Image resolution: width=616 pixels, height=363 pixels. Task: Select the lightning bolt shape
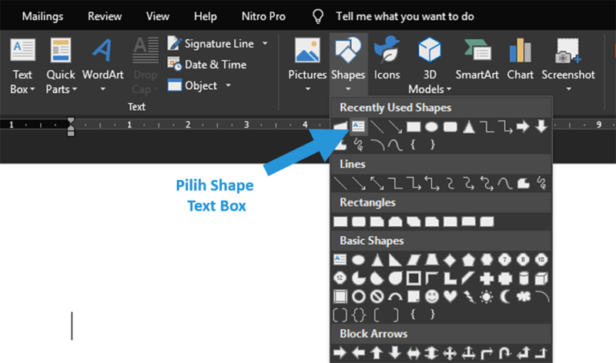(469, 297)
